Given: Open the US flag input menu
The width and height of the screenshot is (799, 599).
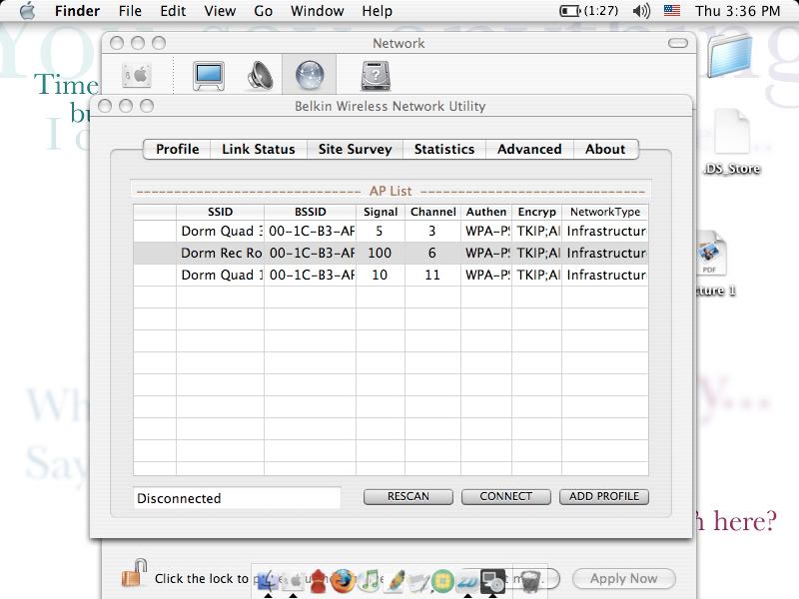Looking at the screenshot, I should 671,10.
